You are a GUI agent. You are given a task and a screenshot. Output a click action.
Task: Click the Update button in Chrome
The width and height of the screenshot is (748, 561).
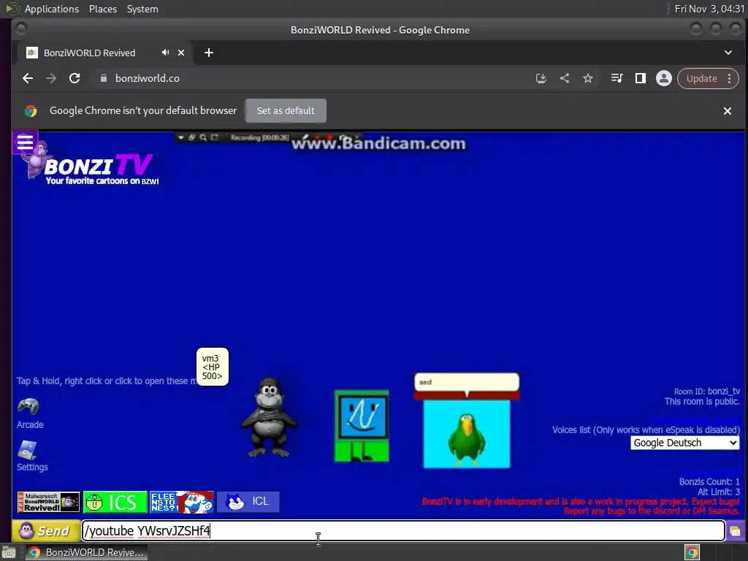point(701,78)
